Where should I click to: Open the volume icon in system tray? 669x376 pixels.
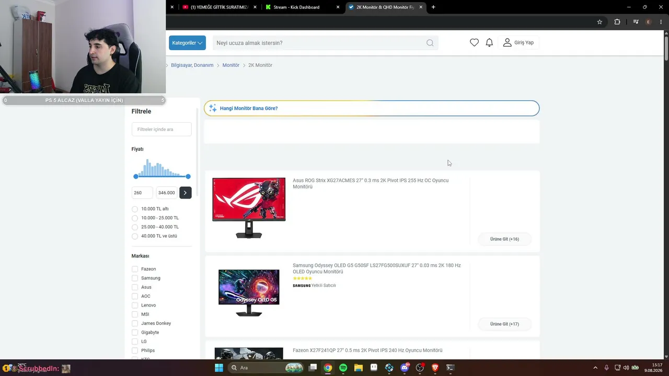pyautogui.click(x=626, y=368)
